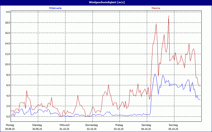Select the Samstag day label

146,125
